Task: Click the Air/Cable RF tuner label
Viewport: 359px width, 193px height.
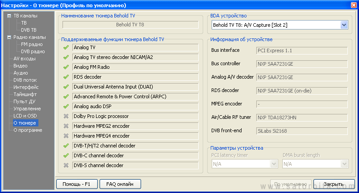Action: pos(231,117)
